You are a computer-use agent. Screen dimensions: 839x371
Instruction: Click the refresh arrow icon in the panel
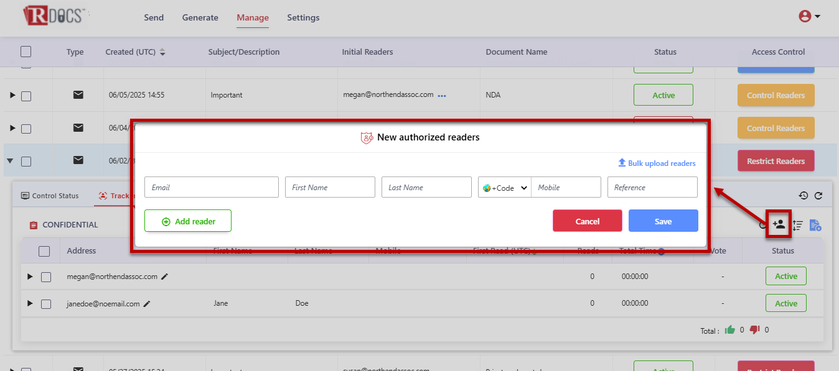(x=818, y=196)
